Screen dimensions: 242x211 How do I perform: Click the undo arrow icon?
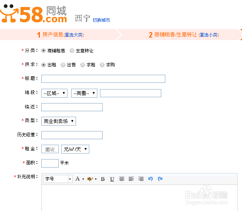[x=150, y=179]
